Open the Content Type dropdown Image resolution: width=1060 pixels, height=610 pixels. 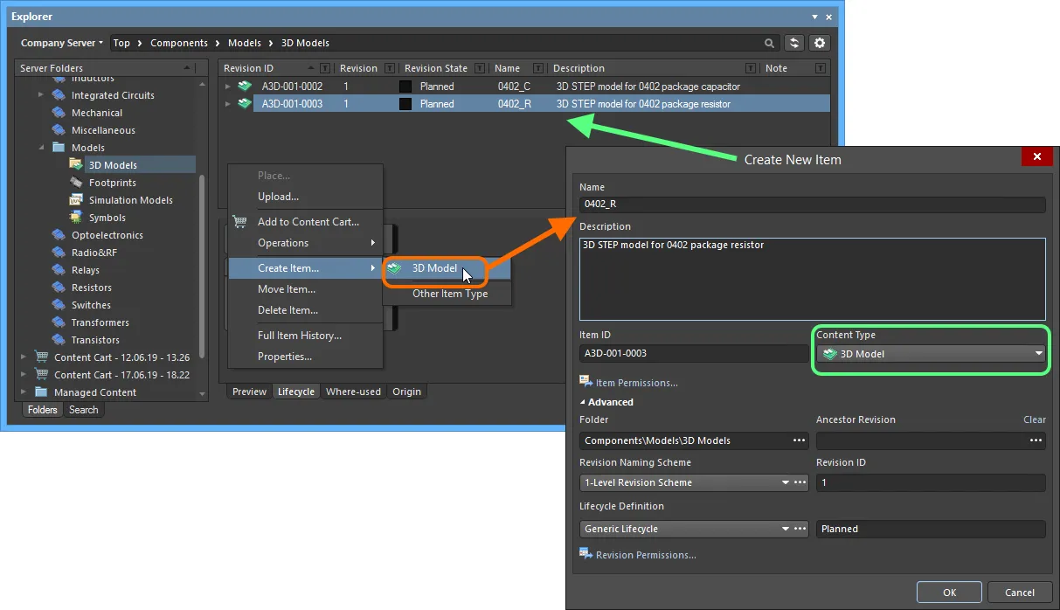click(x=932, y=354)
